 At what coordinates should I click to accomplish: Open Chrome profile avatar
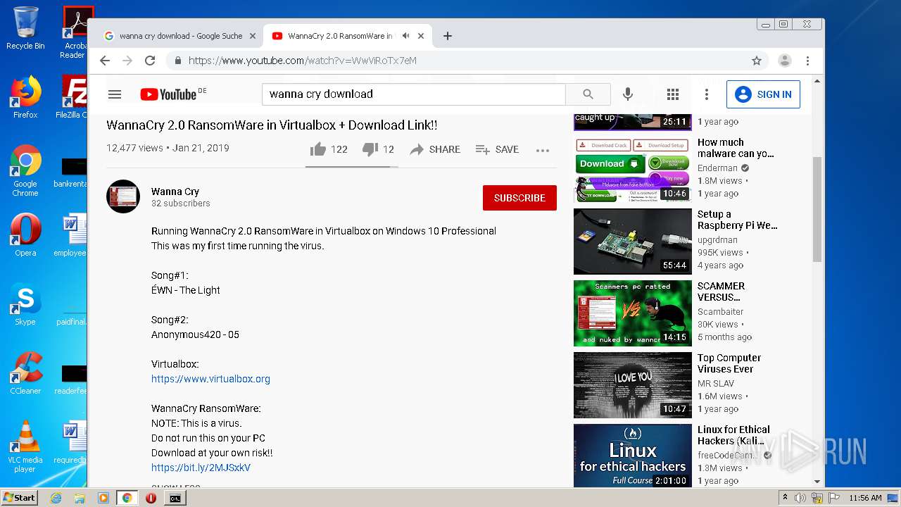pyautogui.click(x=784, y=61)
